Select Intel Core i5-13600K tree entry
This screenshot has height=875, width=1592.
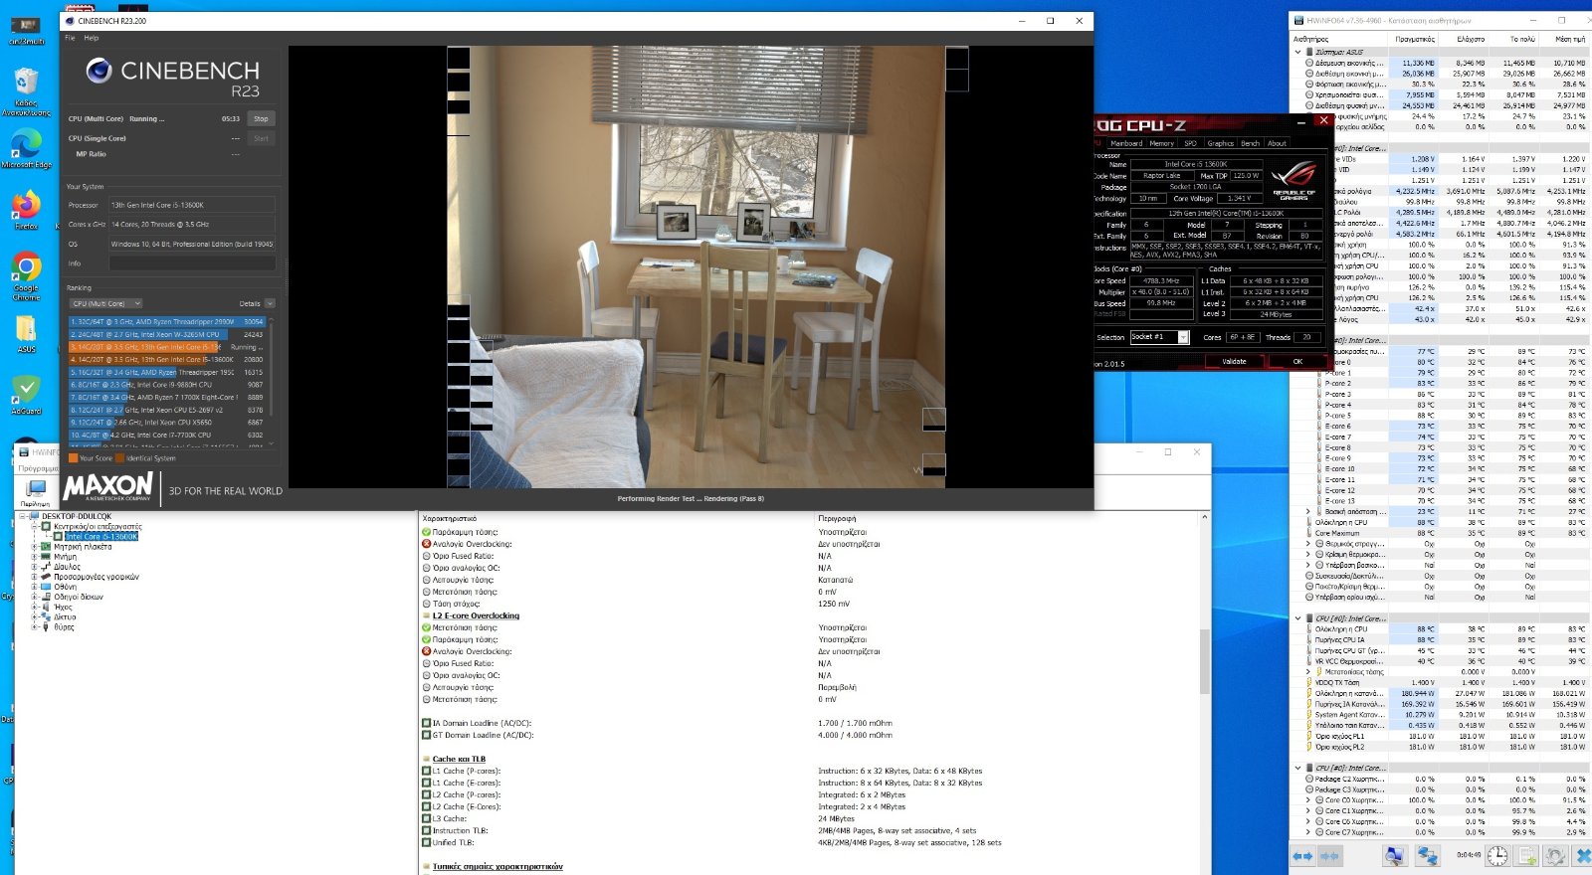point(101,536)
